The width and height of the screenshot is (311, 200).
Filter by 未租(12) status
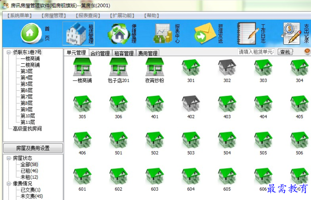pyautogui.click(x=29, y=177)
